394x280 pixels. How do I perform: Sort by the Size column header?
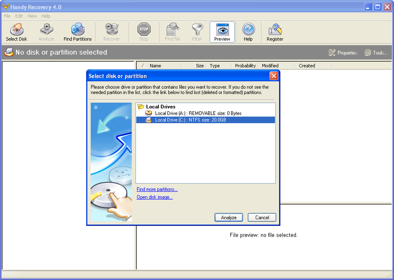pos(194,66)
